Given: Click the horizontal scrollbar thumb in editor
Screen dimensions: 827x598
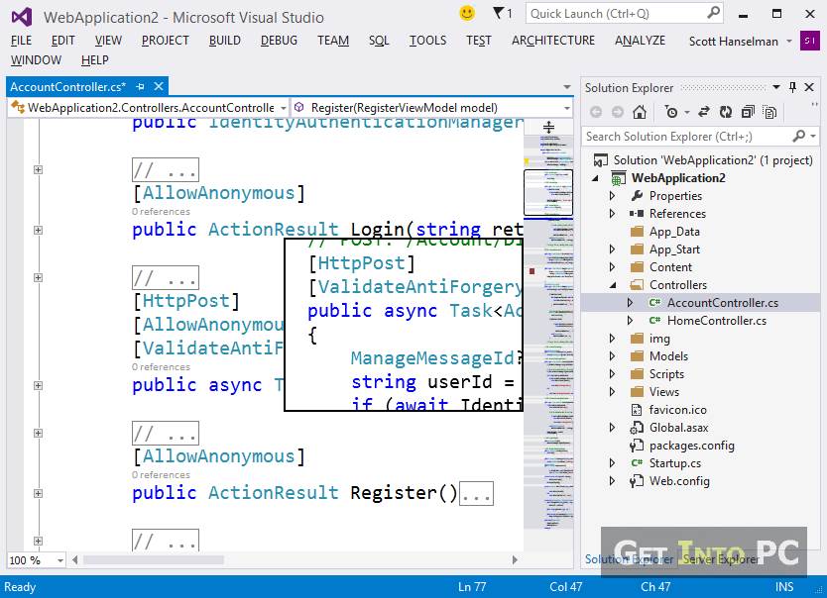Looking at the screenshot, I should click(154, 560).
